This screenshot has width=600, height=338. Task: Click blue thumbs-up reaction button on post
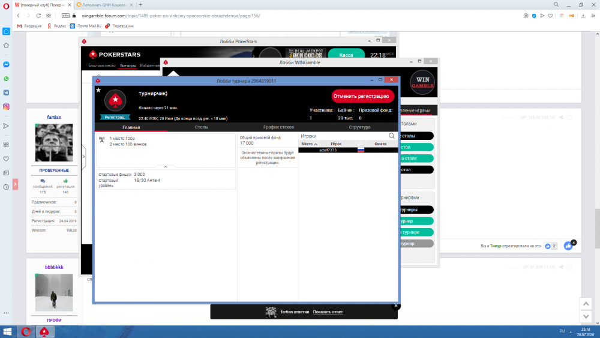568,246
